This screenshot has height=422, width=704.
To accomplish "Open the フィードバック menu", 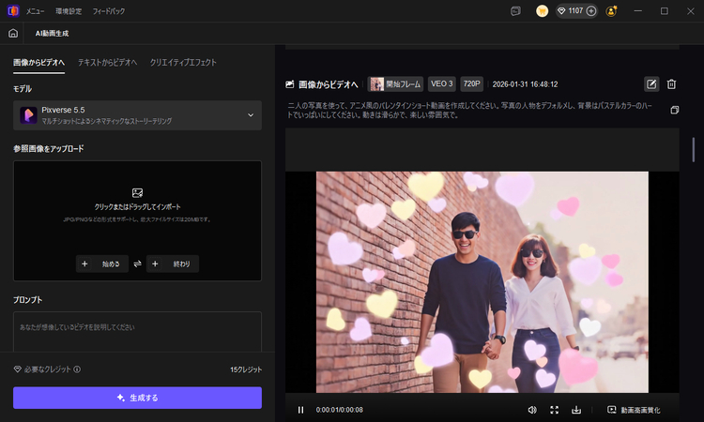I will (109, 11).
